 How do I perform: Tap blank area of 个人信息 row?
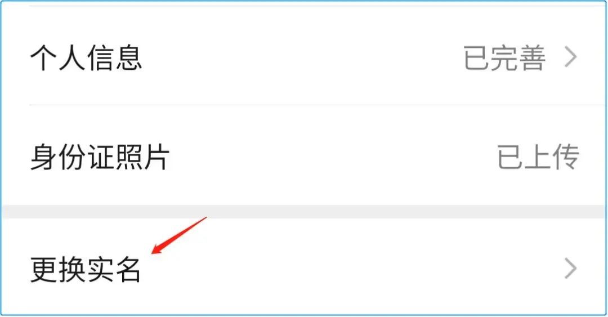pos(302,57)
